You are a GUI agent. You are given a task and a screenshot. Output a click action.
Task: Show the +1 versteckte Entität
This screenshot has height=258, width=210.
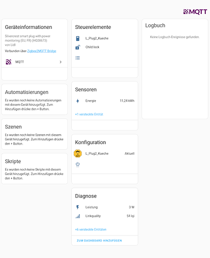tap(89, 115)
